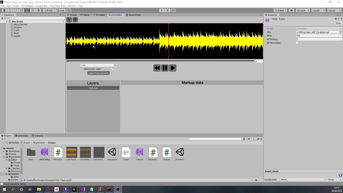The height and width of the screenshot is (193, 343).
Task: Pause the RhythmEditor audio playback
Action: point(165,68)
